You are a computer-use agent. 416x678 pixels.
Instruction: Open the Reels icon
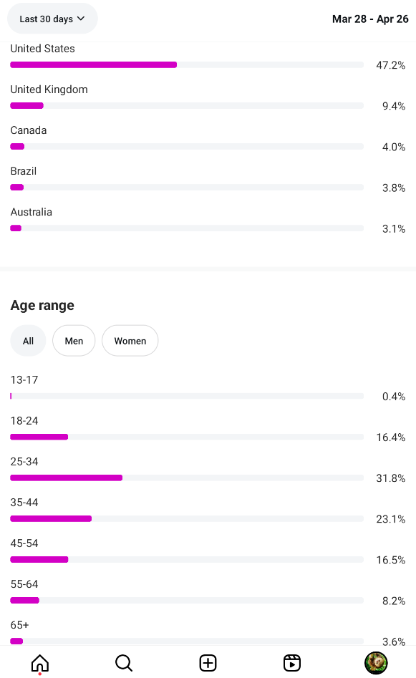tap(292, 662)
